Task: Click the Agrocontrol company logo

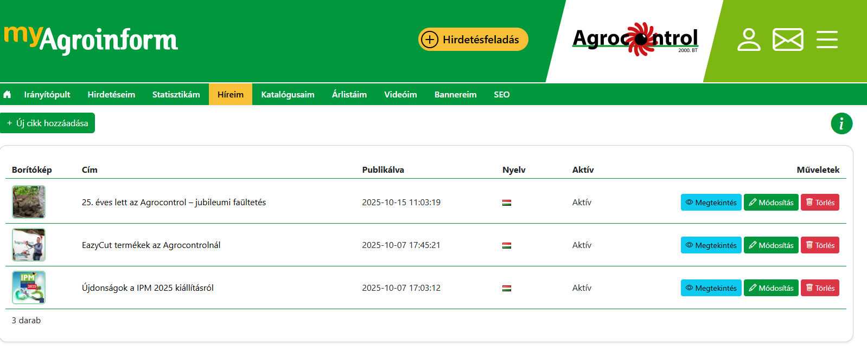Action: point(635,39)
